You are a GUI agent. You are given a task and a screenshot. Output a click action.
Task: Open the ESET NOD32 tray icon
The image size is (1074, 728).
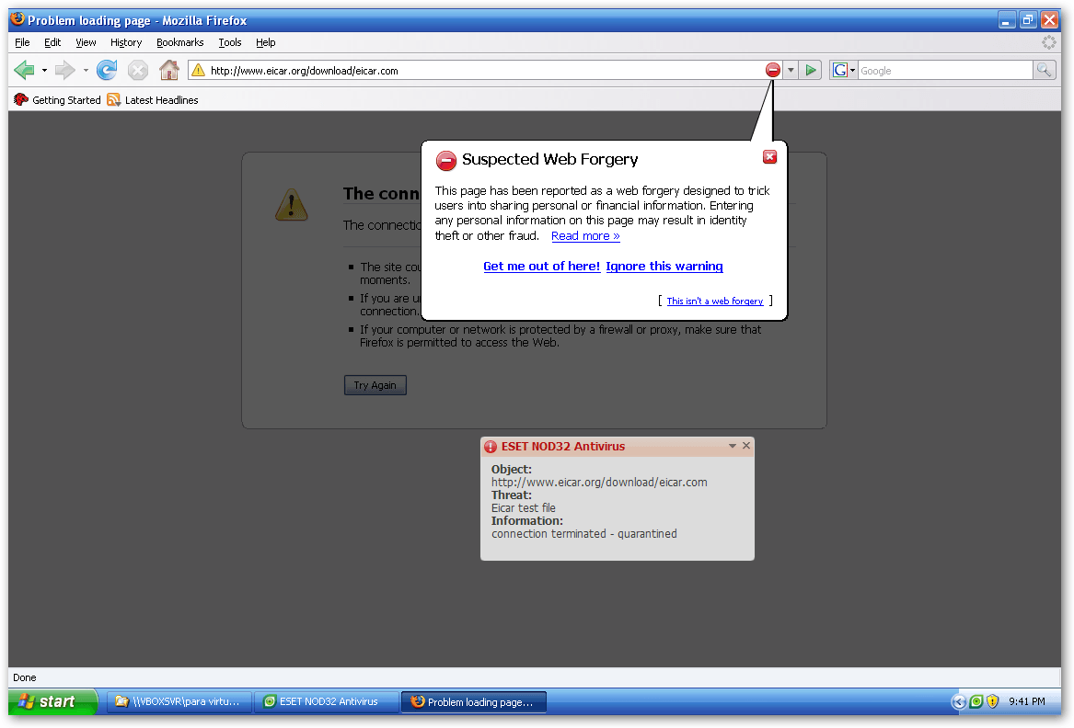(x=976, y=701)
